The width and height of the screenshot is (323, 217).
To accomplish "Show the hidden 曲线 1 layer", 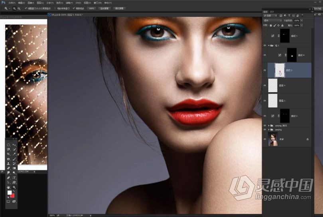I will click(265, 36).
